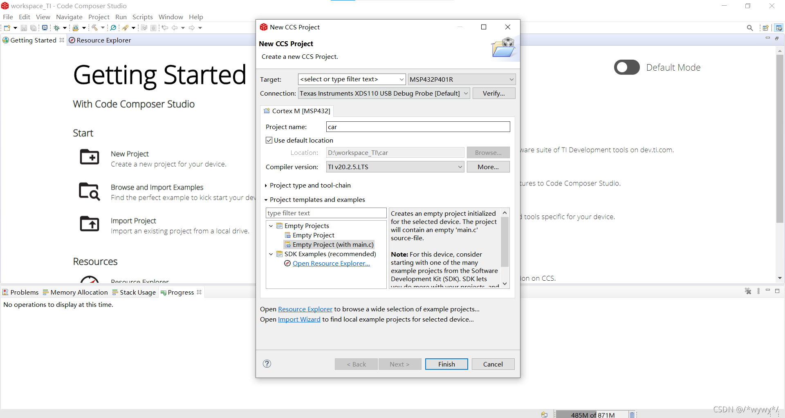This screenshot has height=418, width=785.
Task: Open the Project menu
Action: coord(99,17)
